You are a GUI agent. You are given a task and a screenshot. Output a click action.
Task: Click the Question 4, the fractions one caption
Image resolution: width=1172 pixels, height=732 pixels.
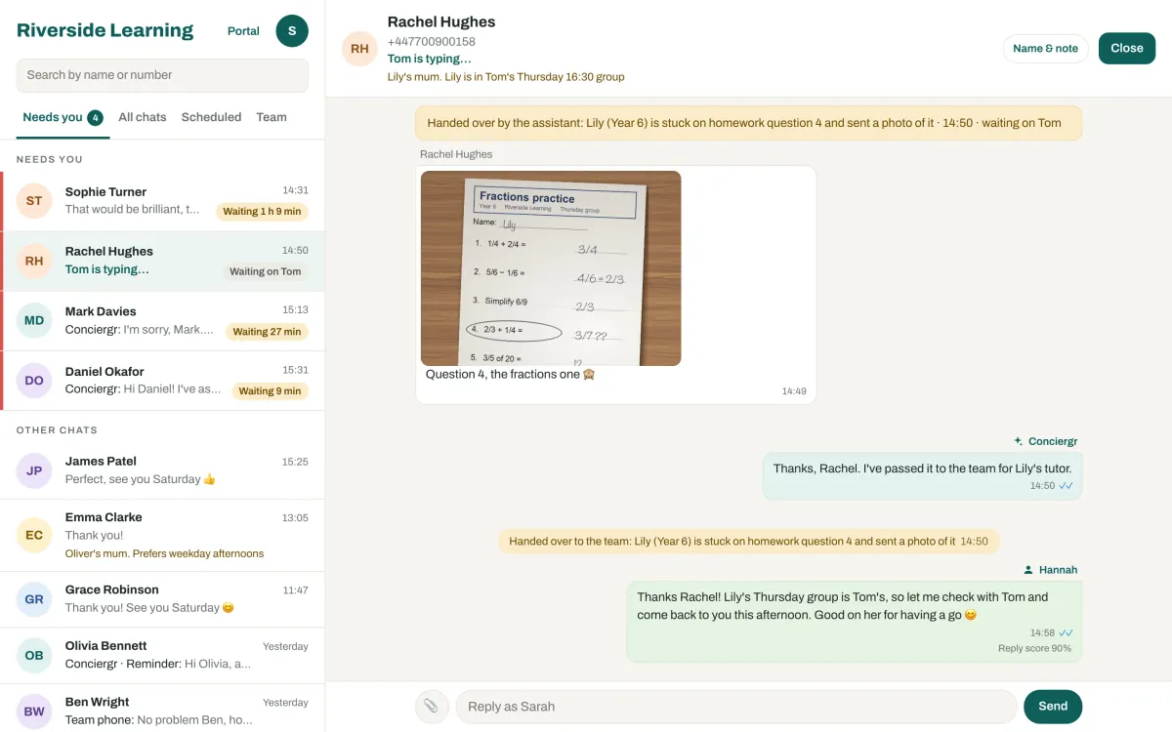click(x=511, y=375)
